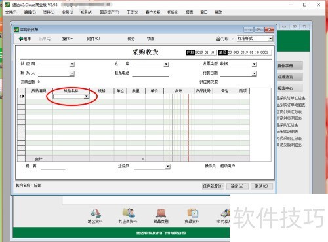Click the printer 打印 icon

pos(218,39)
